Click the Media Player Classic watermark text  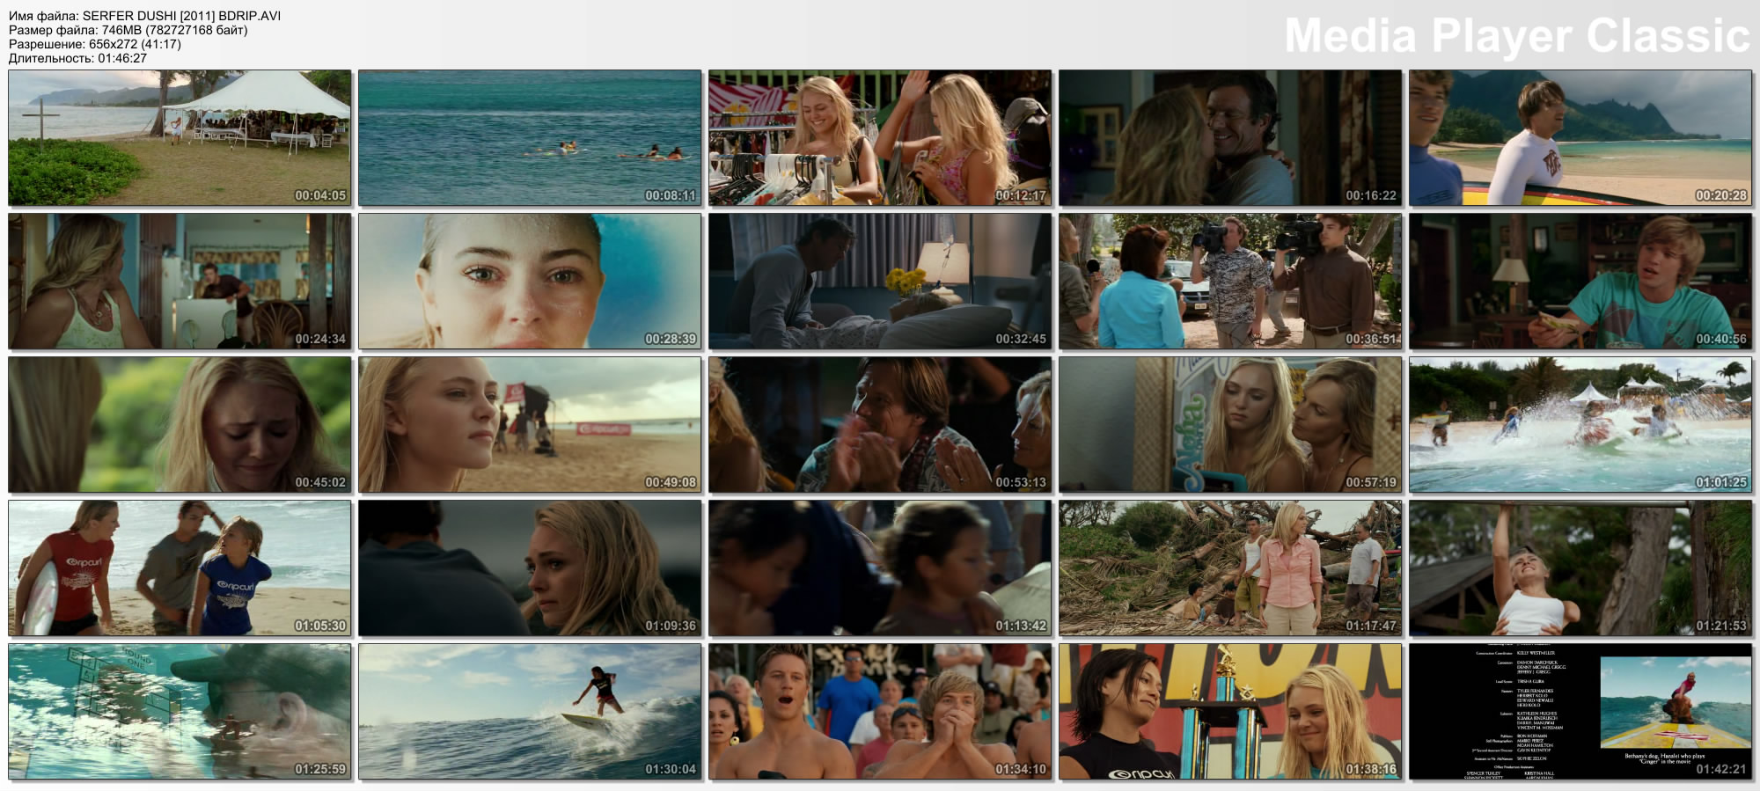pos(1516,37)
